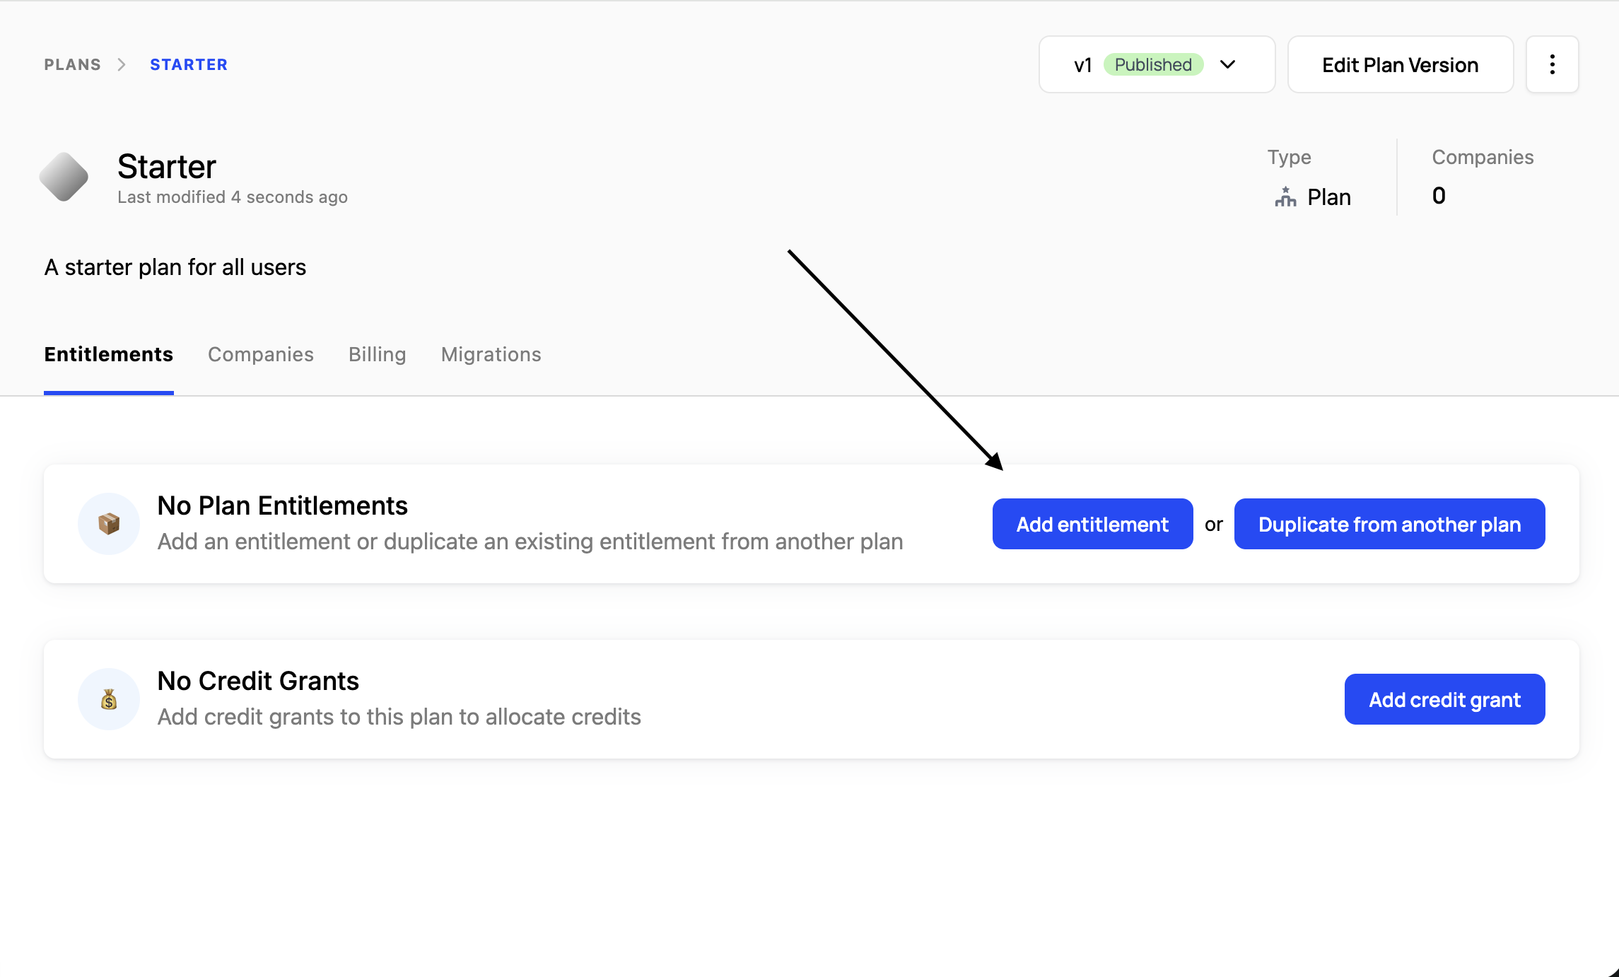Screen dimensions: 1619x977
Task: Click the package box entitlements icon
Action: tap(109, 524)
